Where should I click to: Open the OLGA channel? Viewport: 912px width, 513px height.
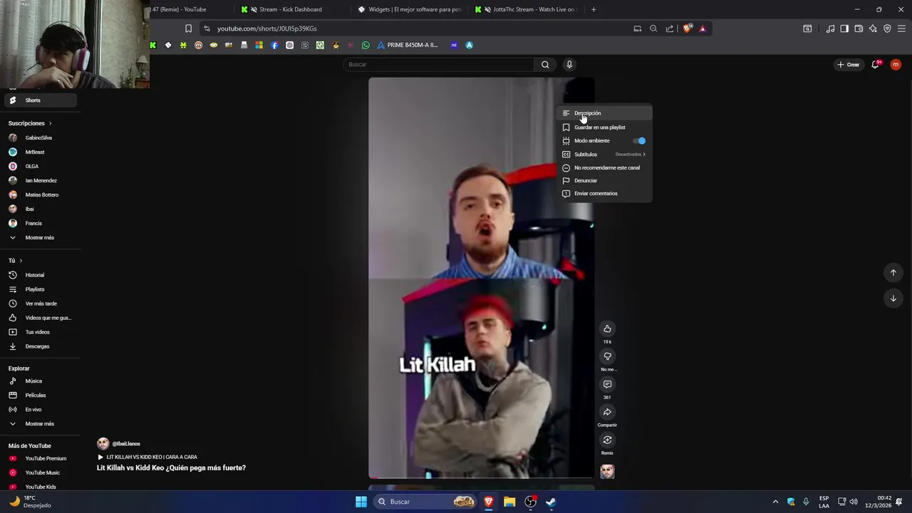click(x=40, y=166)
